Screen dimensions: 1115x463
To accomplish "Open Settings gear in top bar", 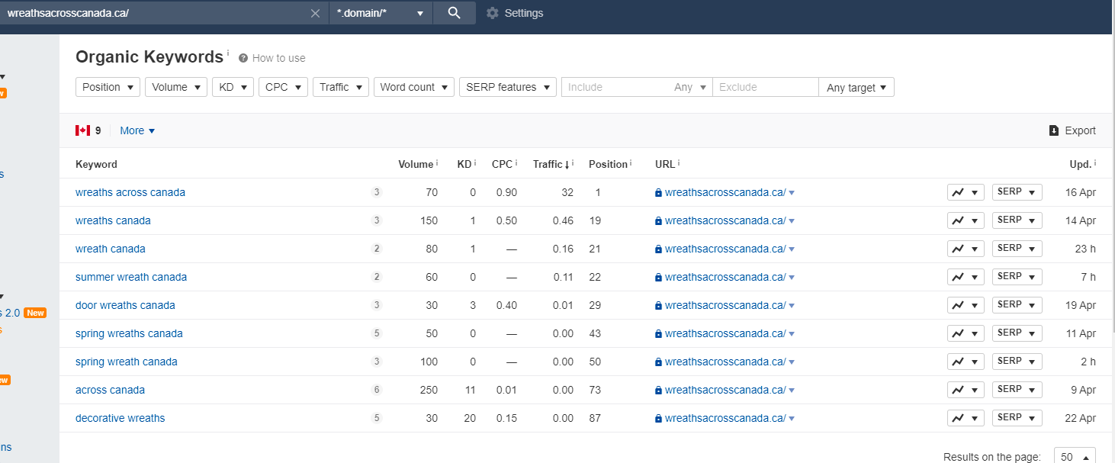I will point(515,13).
